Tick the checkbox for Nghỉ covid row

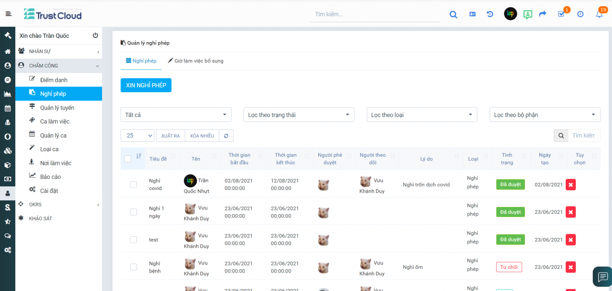click(x=133, y=185)
